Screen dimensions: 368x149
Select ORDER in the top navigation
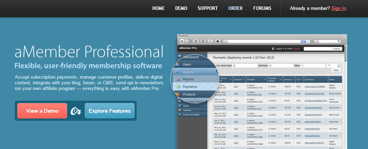pyautogui.click(x=236, y=8)
